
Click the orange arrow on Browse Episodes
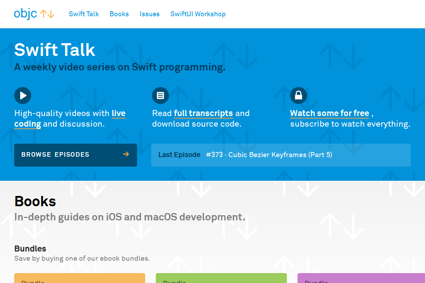click(x=126, y=154)
